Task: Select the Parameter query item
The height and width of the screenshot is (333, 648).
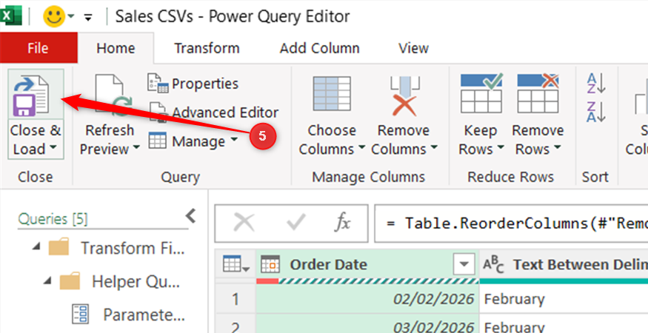Action: tap(129, 314)
